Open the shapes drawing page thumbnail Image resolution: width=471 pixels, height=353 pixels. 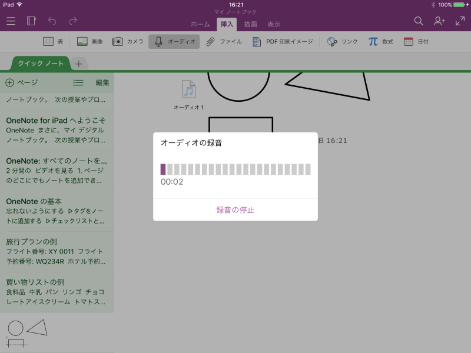[57, 332]
